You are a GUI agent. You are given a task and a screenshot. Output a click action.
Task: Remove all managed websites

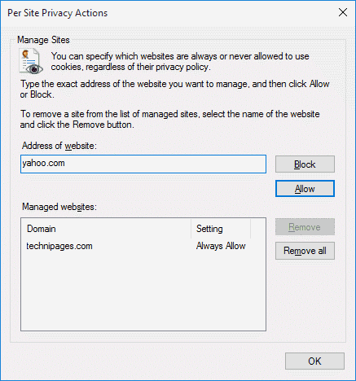(x=305, y=251)
